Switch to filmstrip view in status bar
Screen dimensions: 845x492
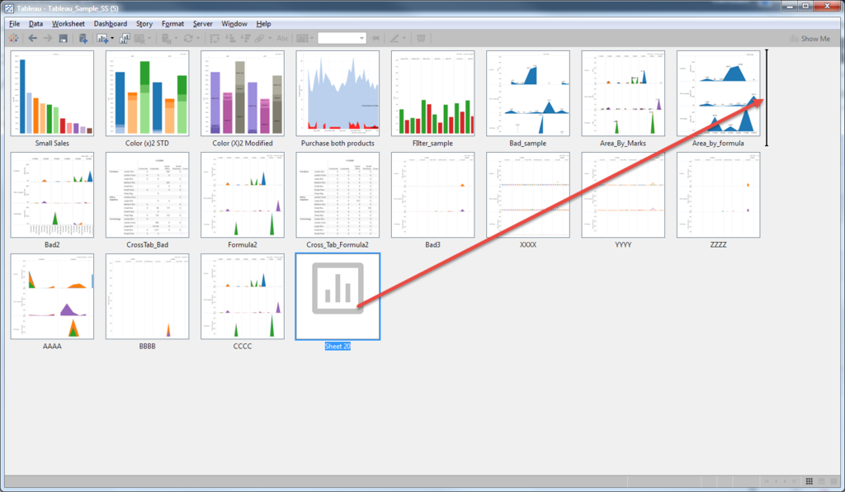tap(822, 481)
